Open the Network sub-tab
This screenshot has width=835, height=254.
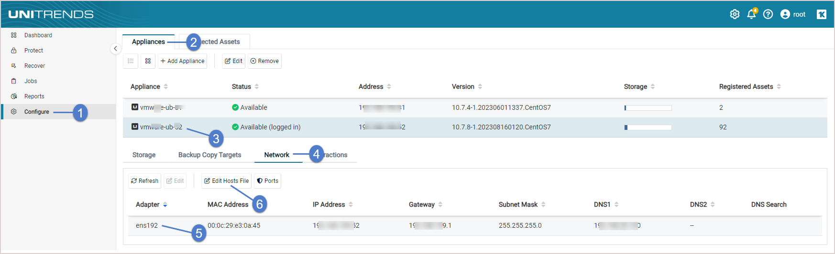click(x=276, y=155)
